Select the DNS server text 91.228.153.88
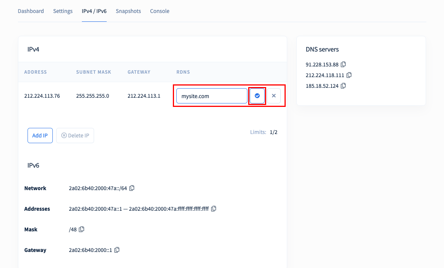 click(x=322, y=65)
